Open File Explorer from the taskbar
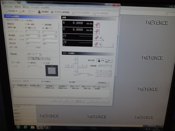Viewport: 175px width, 131px height. pyautogui.click(x=33, y=127)
